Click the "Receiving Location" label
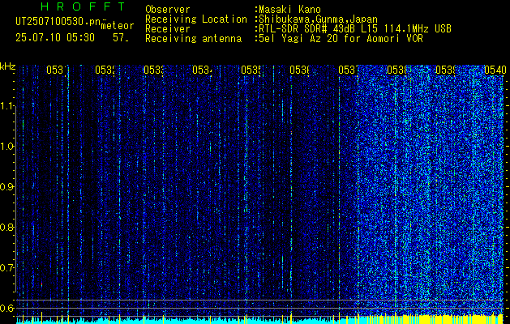The height and width of the screenshot is (324, 510). click(196, 19)
